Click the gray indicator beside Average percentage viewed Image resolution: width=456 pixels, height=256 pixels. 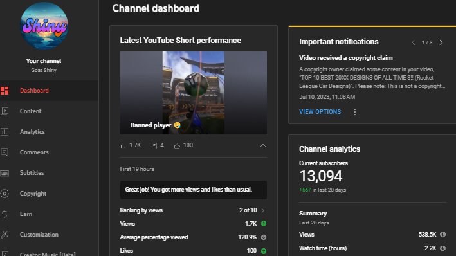pyautogui.click(x=264, y=237)
